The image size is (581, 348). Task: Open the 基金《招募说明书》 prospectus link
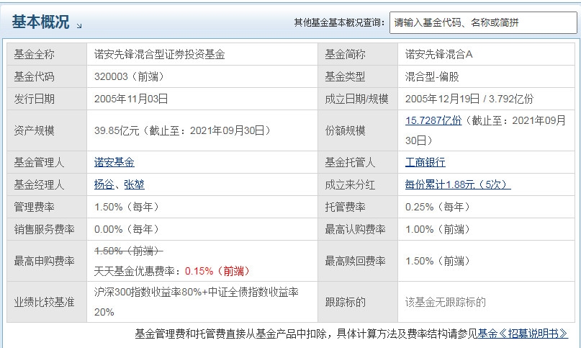(523, 334)
